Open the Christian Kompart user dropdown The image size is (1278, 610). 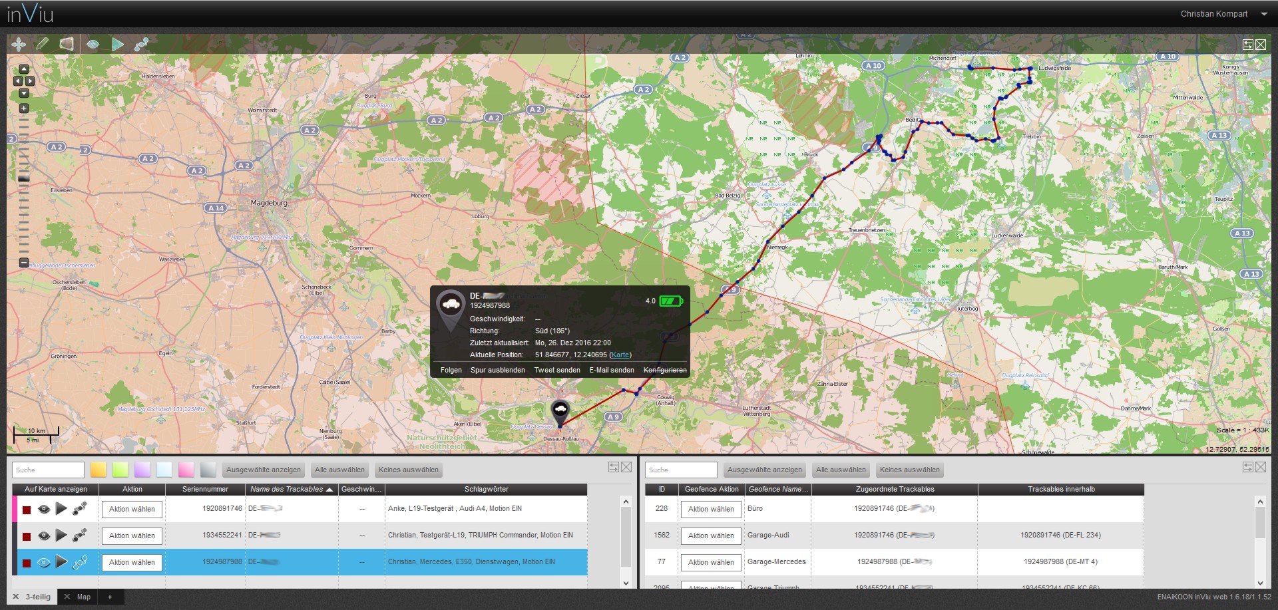[x=1223, y=14]
